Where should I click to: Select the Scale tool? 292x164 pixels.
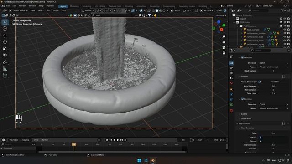[5, 49]
